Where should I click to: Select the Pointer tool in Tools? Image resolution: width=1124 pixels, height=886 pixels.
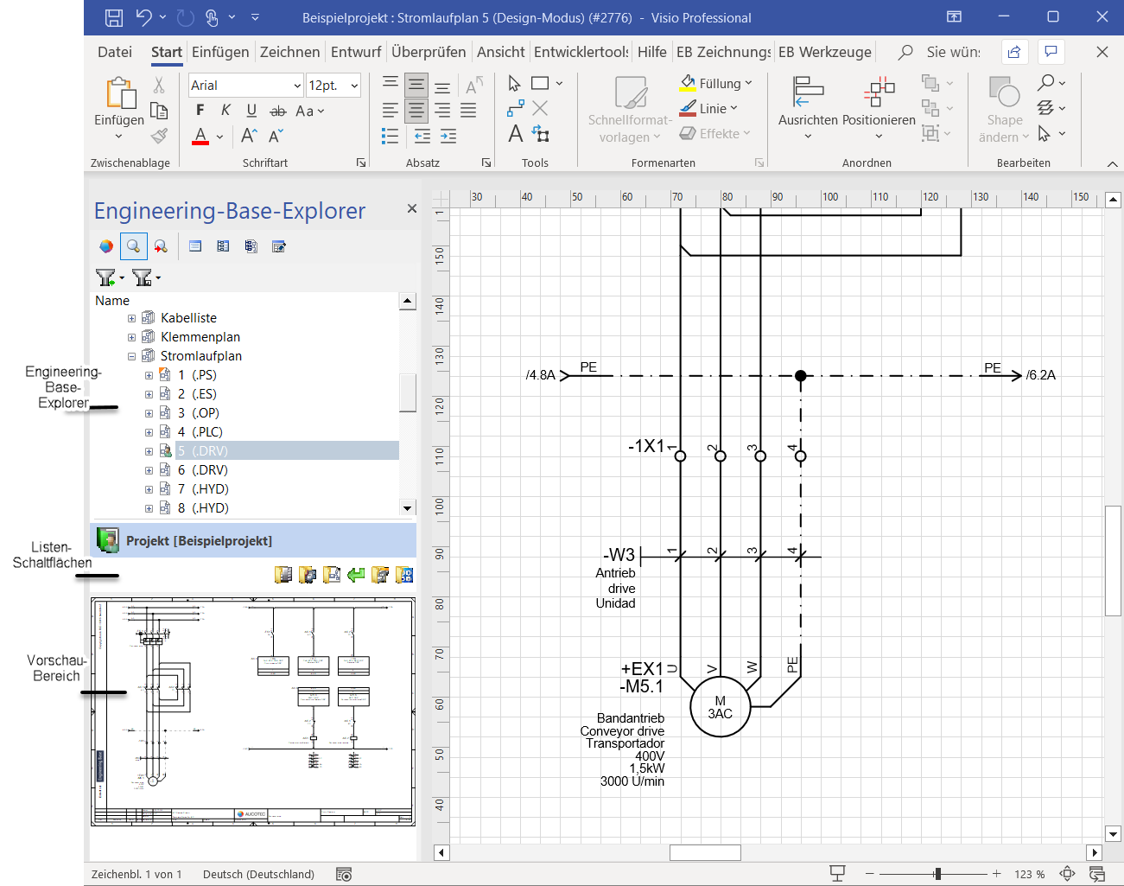coord(515,84)
